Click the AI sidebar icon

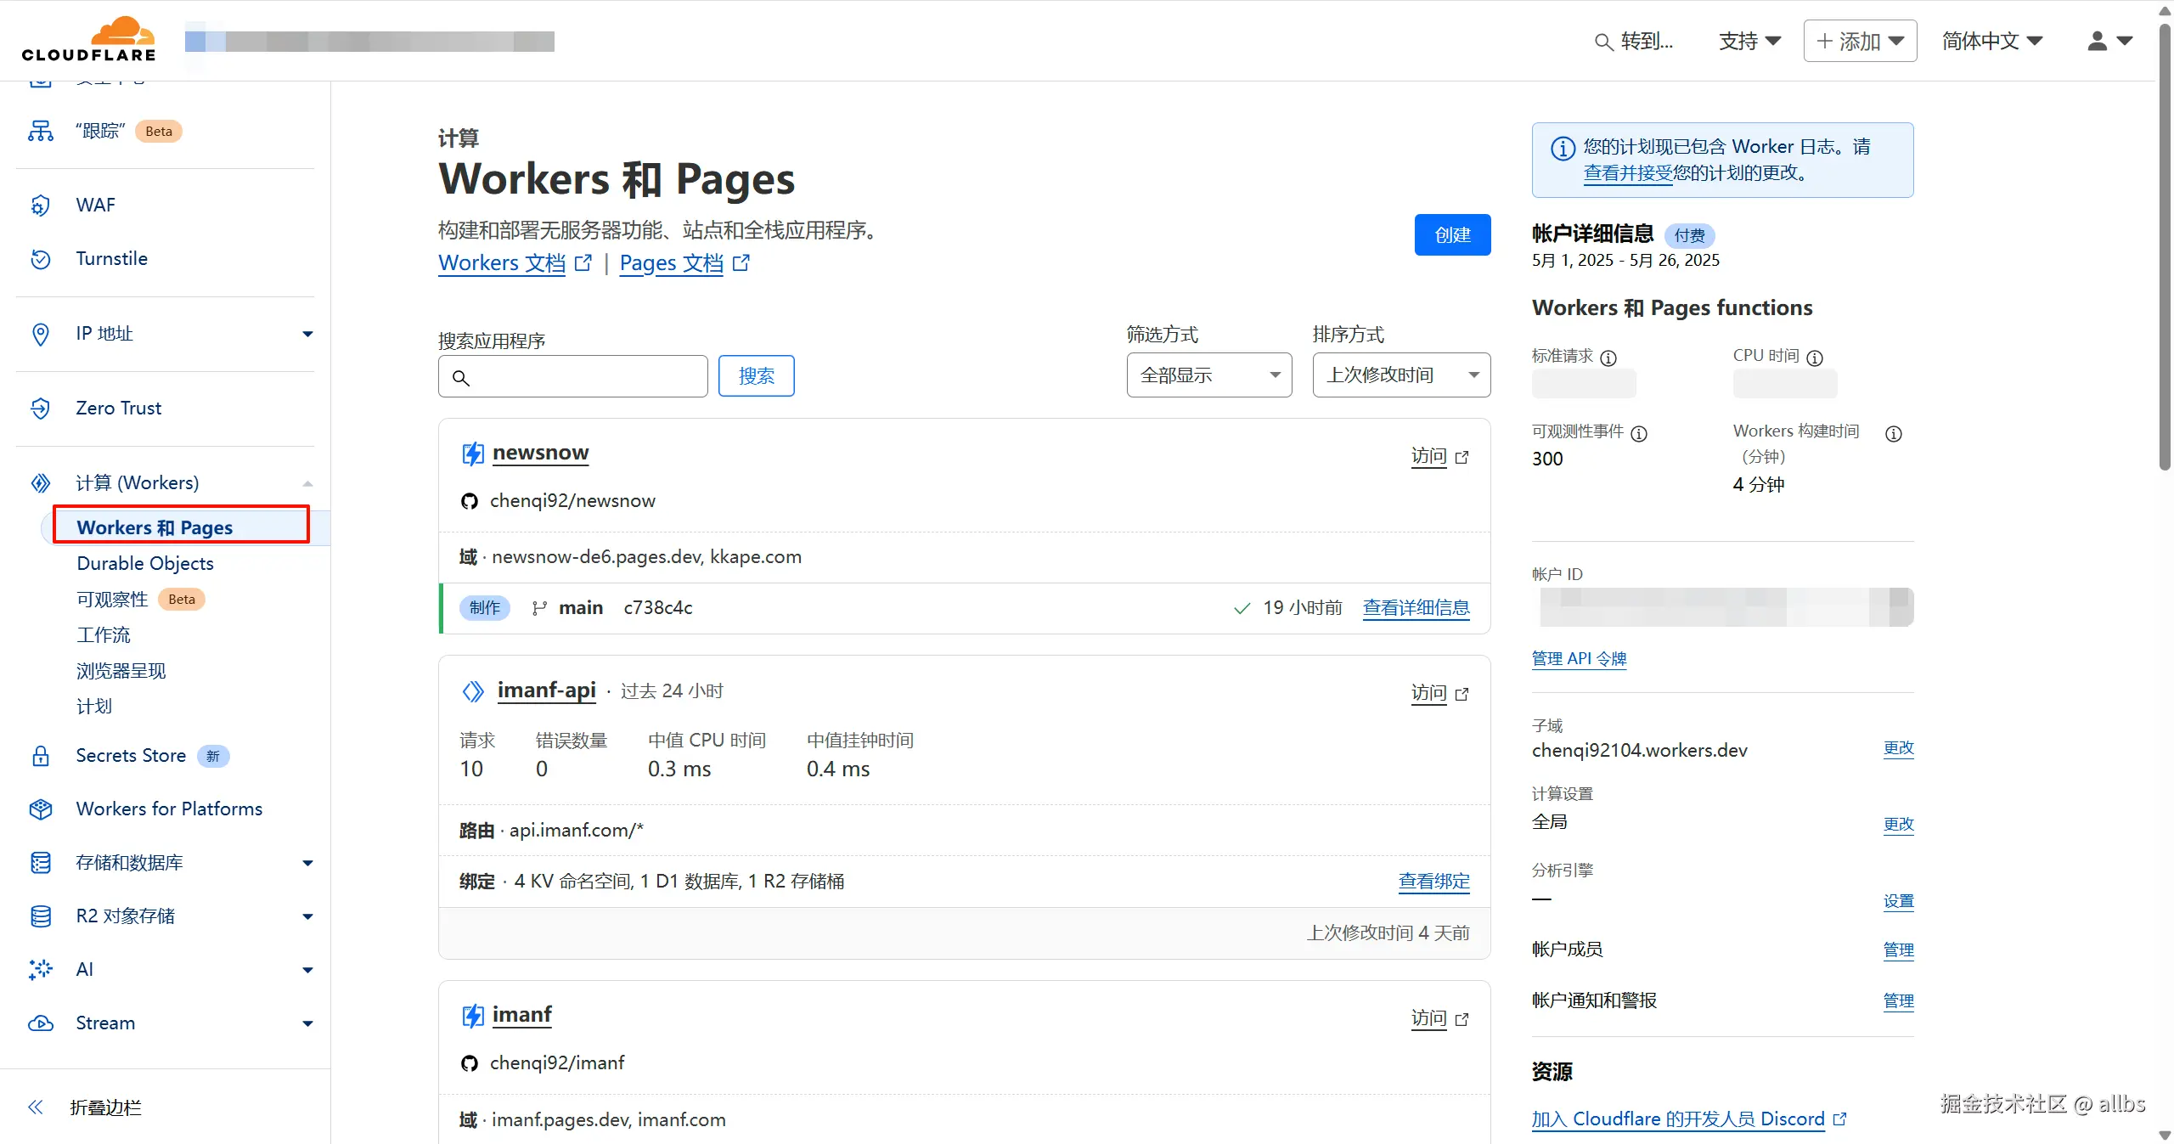[x=40, y=969]
